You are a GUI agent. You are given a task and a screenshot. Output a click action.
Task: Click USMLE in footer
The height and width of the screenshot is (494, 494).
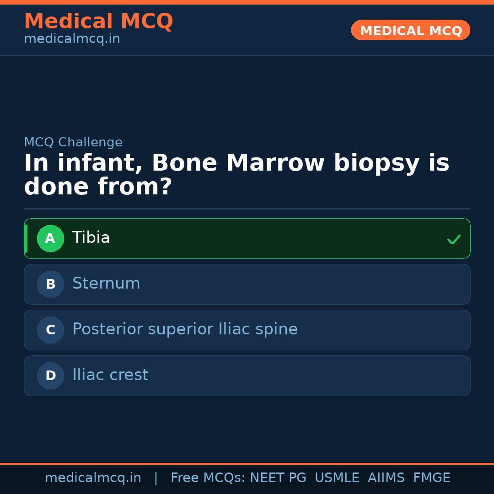337,478
